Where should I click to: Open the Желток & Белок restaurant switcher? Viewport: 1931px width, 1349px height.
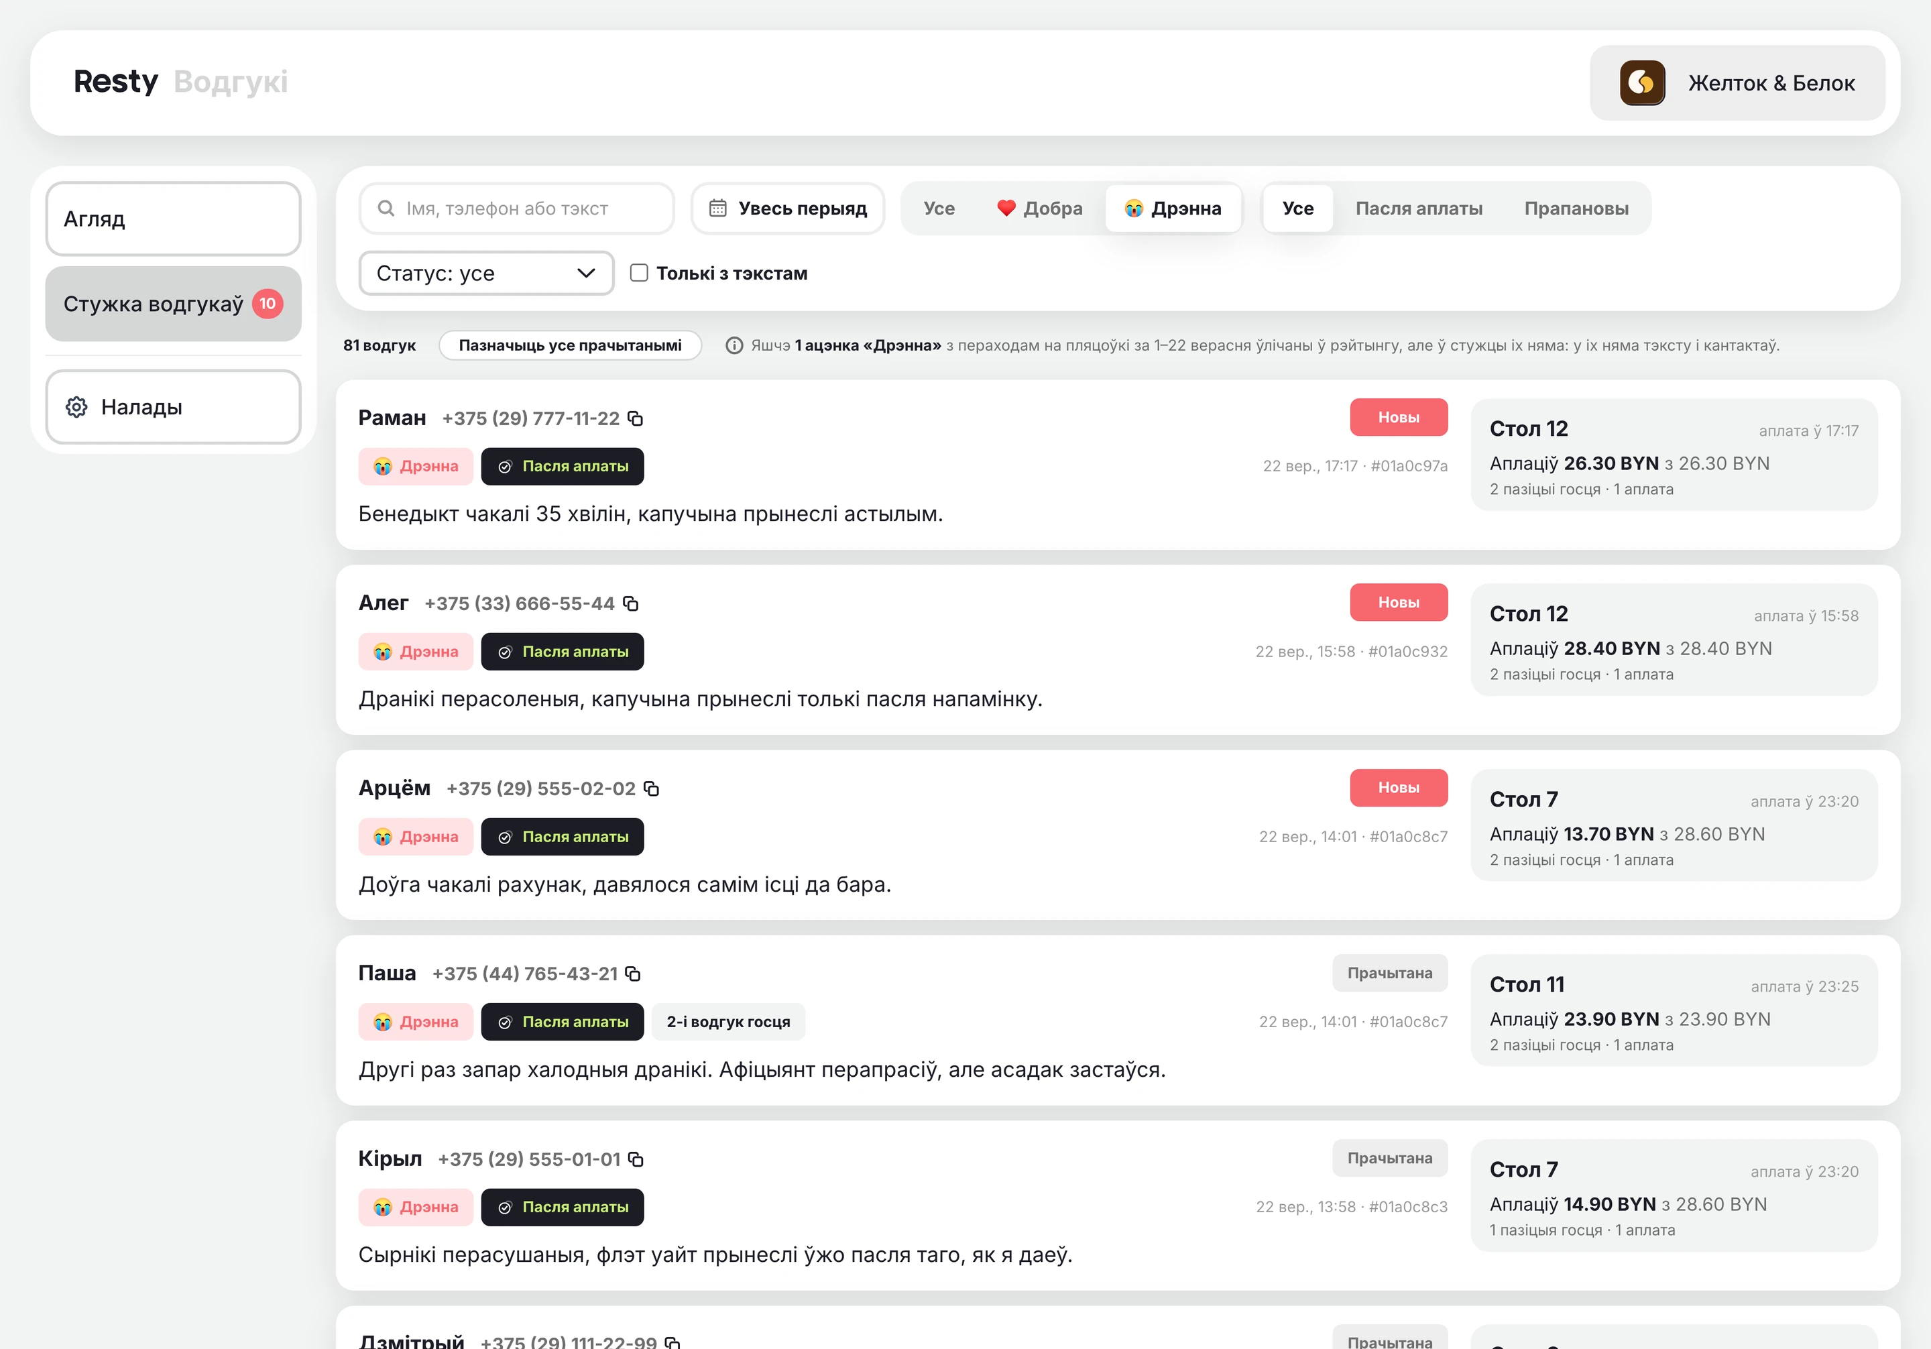tap(1737, 82)
